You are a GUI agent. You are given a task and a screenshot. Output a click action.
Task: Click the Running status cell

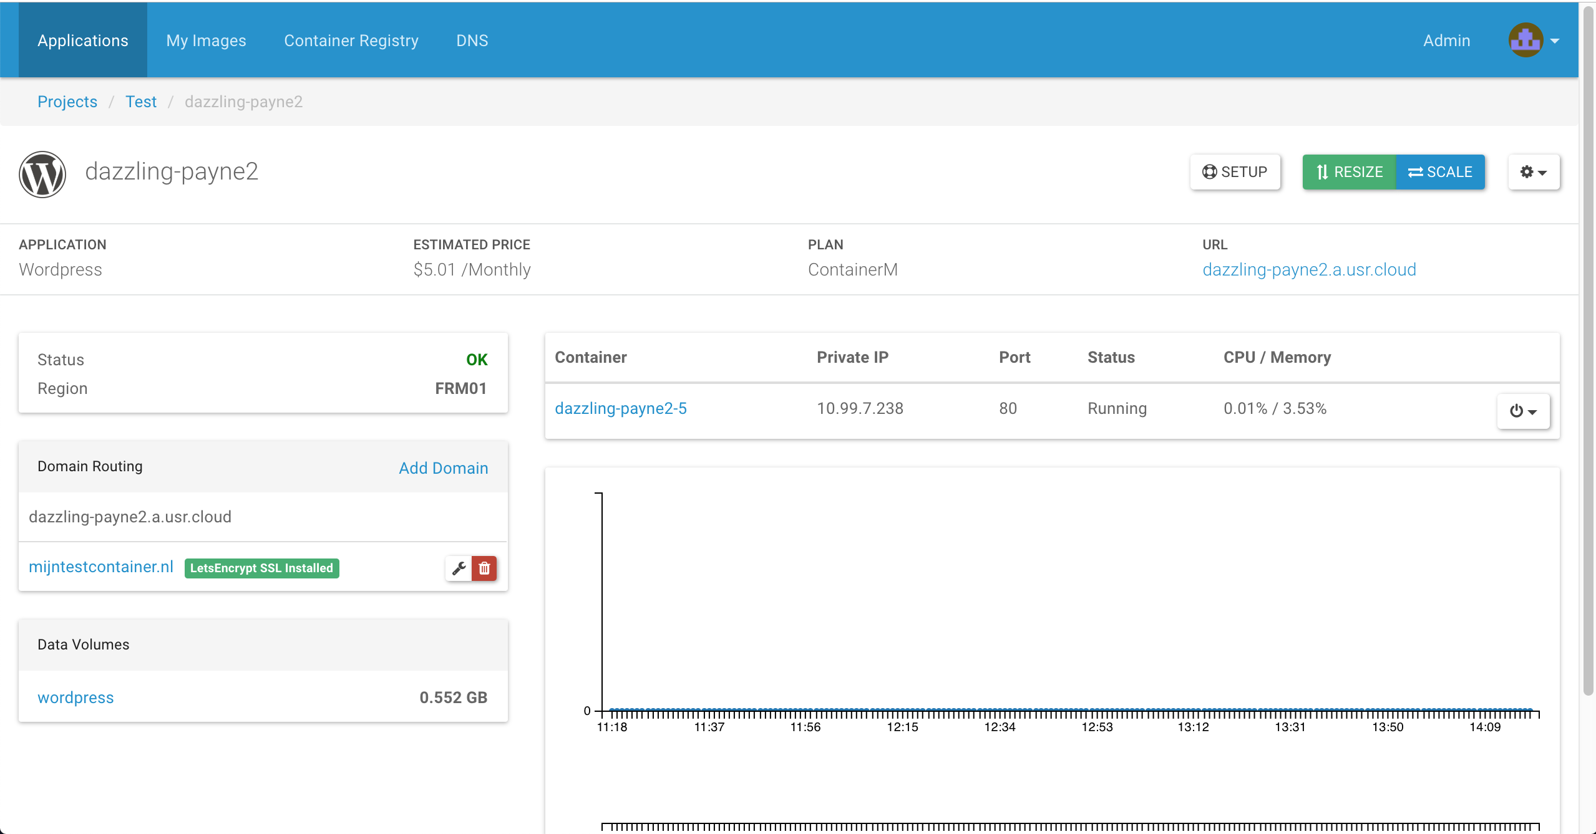(1117, 408)
